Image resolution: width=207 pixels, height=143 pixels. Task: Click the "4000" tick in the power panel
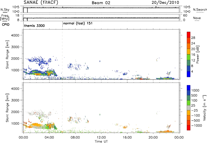(15, 35)
